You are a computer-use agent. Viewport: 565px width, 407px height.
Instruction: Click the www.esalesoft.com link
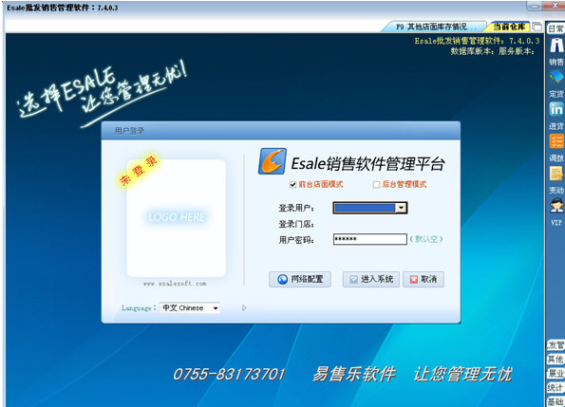tap(175, 284)
